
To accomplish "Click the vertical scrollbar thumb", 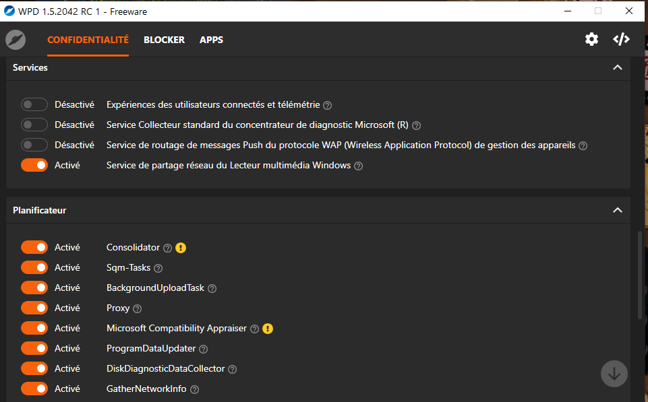I will (x=640, y=275).
